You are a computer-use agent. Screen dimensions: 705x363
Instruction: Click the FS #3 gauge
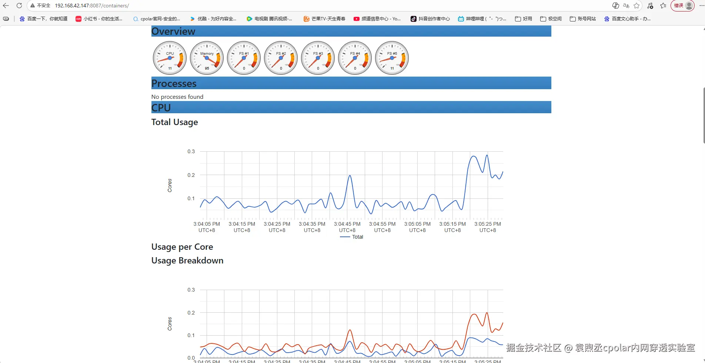318,58
